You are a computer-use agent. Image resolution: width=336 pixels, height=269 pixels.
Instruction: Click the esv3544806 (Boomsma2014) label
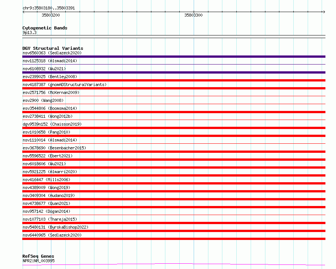click(50, 108)
